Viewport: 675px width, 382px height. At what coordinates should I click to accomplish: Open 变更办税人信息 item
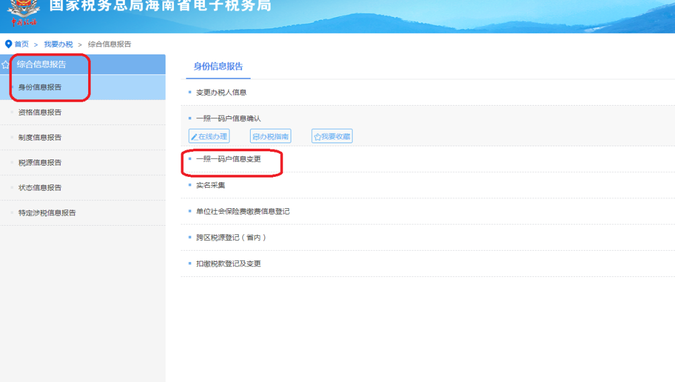(221, 92)
